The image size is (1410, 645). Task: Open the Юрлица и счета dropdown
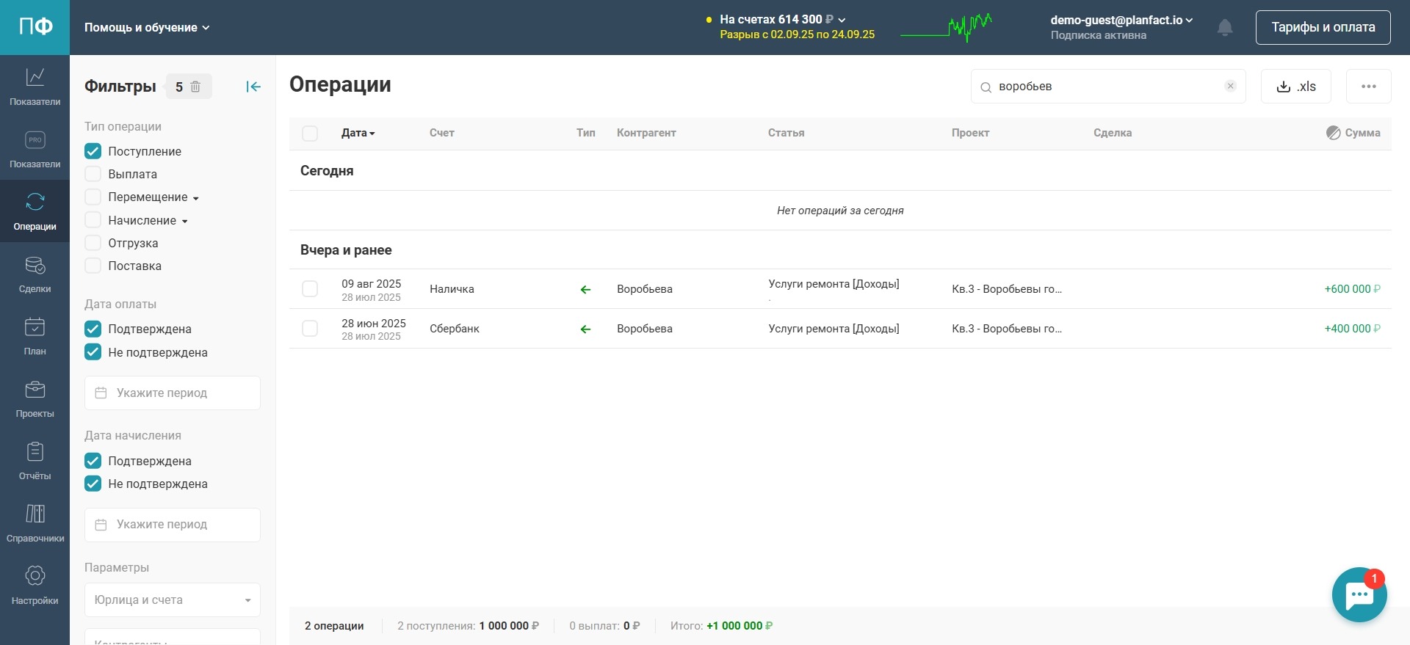[x=172, y=600]
